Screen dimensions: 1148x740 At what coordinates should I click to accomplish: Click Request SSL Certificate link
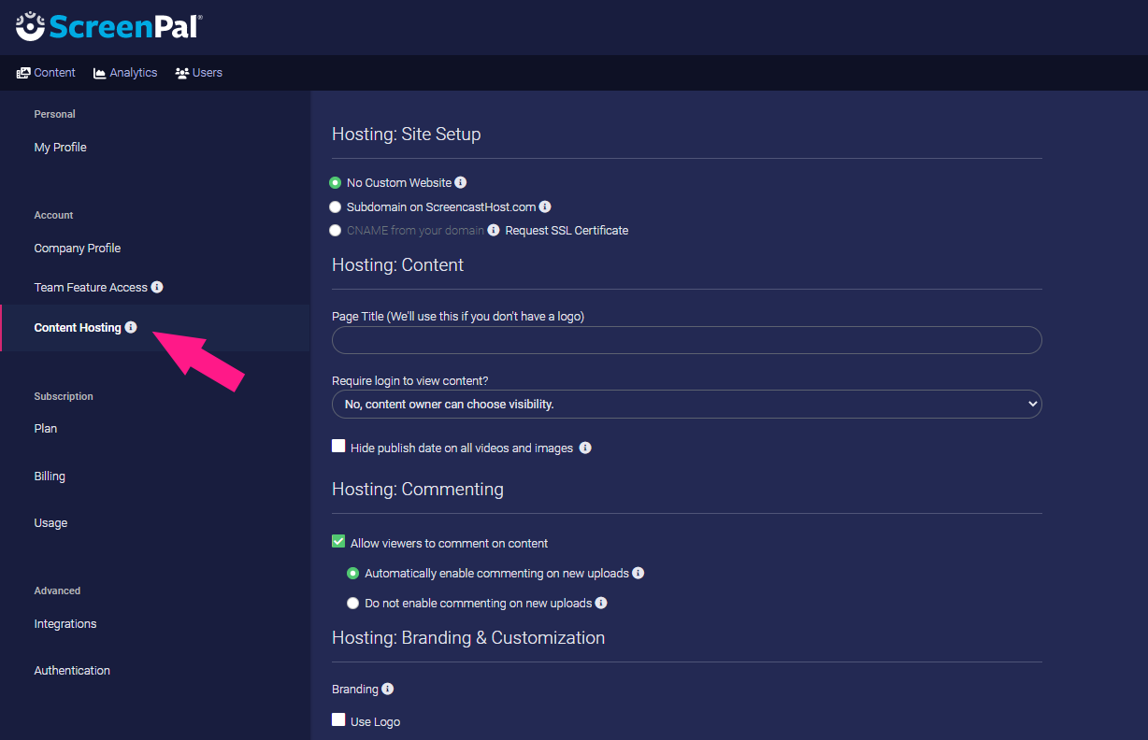(567, 230)
